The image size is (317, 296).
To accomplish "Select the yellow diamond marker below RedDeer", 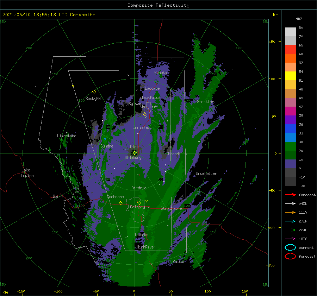I will click(145, 114).
